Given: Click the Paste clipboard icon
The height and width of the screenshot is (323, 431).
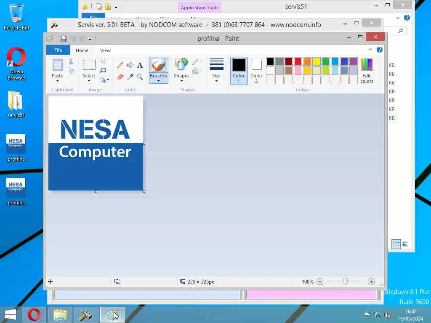Looking at the screenshot, I should coord(57,65).
